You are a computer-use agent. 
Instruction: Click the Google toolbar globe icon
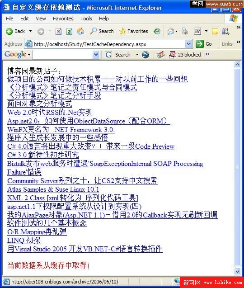(x=145, y=55)
